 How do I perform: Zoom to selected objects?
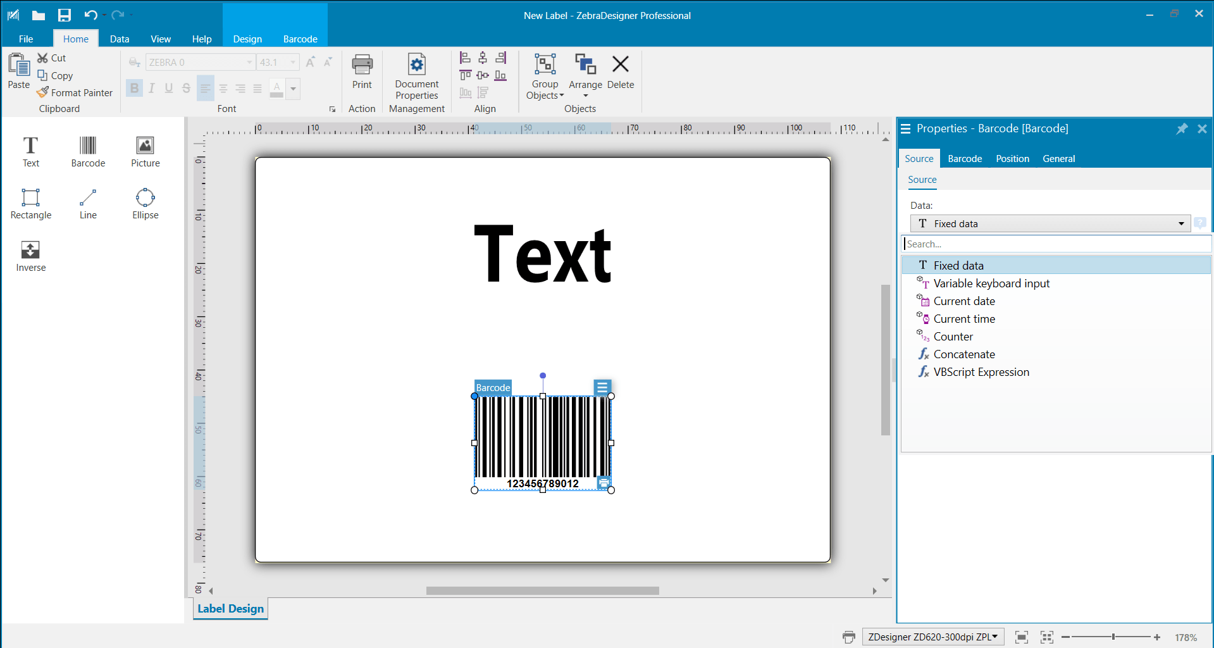coord(1047,637)
